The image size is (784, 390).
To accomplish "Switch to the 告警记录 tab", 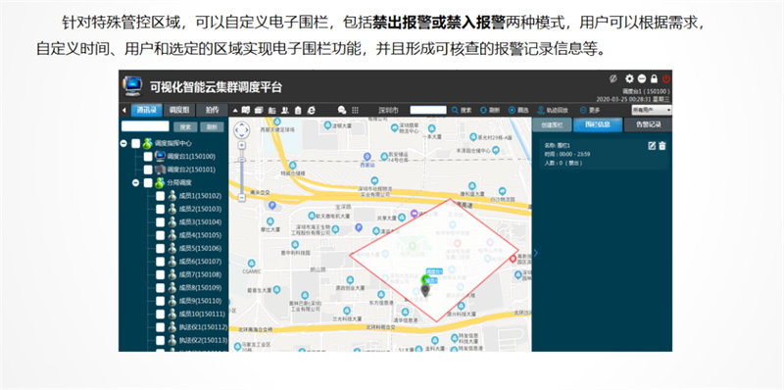I will point(649,124).
